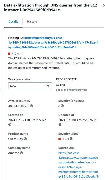
Task: Click the Workflow status dropdown arrow
Action: point(48,86)
